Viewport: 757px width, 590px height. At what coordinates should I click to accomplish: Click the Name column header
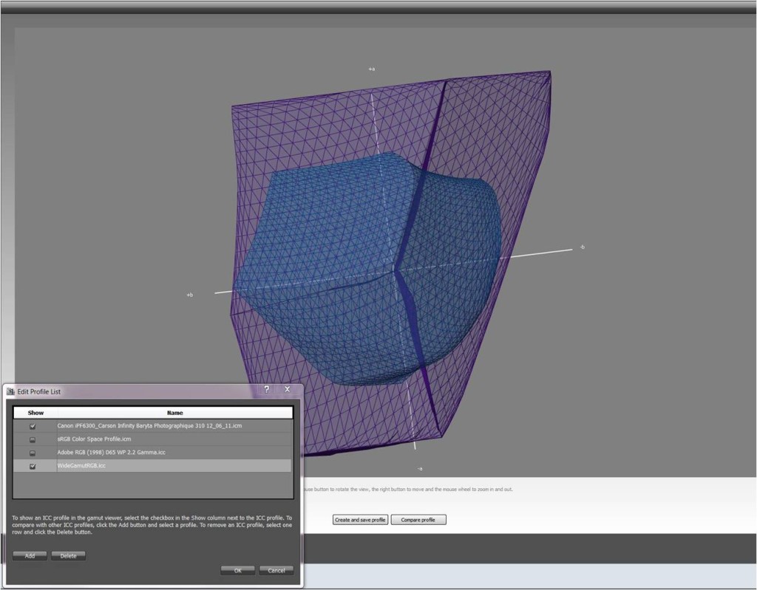174,413
